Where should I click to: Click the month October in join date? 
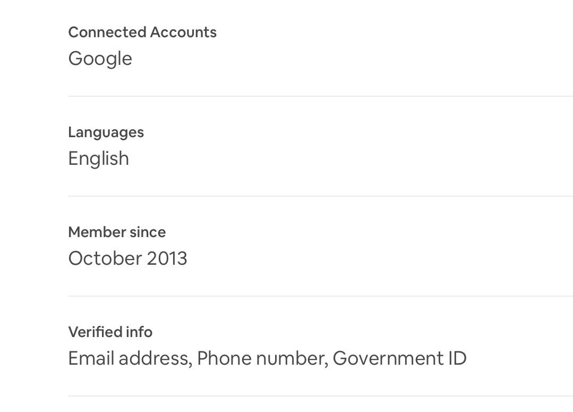tap(105, 258)
